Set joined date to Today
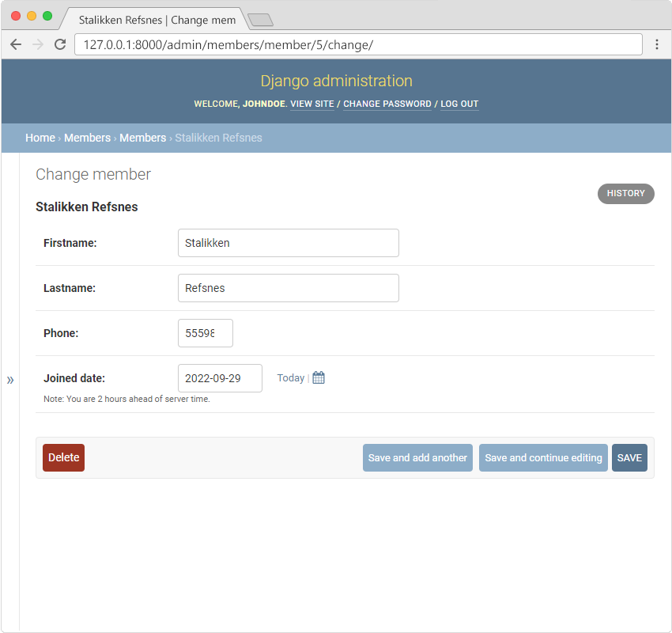Viewport: 672px width, 633px height. [x=290, y=378]
